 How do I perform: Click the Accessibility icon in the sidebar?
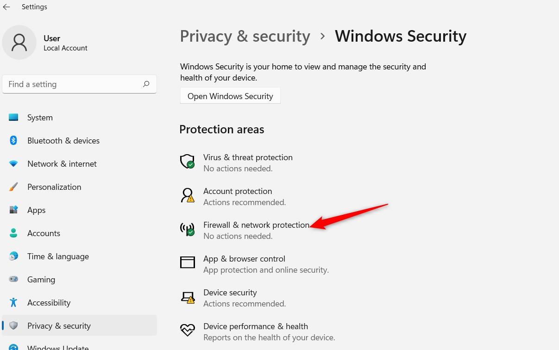(x=14, y=302)
